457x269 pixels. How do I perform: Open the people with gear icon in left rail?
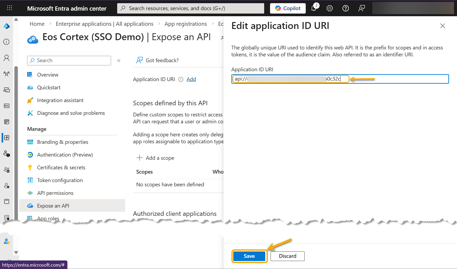[x=7, y=170]
